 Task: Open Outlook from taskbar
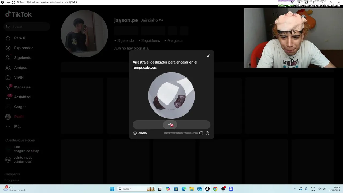click(199, 189)
